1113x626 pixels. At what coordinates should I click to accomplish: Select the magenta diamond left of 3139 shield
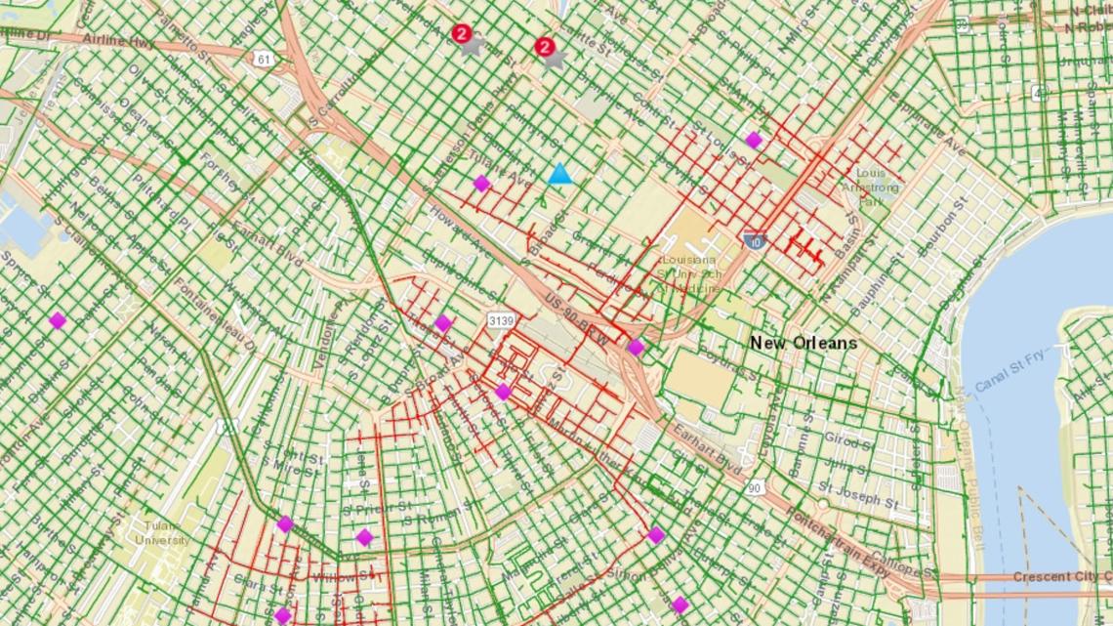click(443, 323)
